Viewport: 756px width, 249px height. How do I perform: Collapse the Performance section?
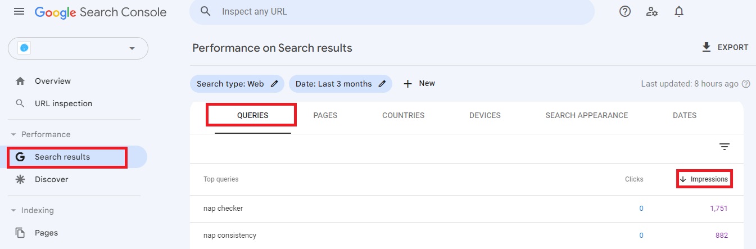point(14,135)
